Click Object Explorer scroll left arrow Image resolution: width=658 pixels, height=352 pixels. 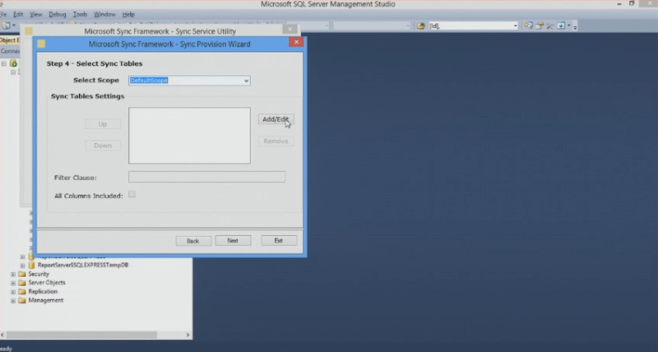point(2,335)
